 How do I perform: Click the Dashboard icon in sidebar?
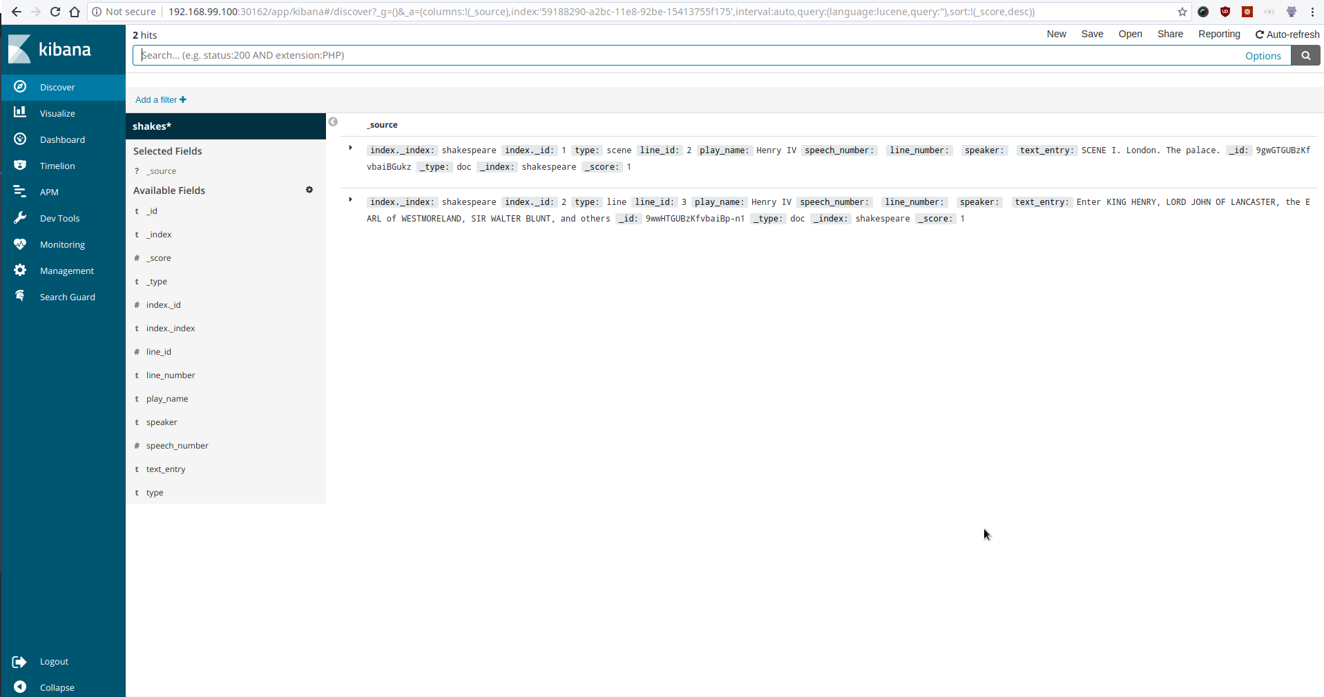(x=20, y=139)
